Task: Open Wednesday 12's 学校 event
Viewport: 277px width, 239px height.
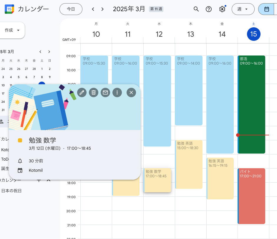Action: tap(157, 101)
